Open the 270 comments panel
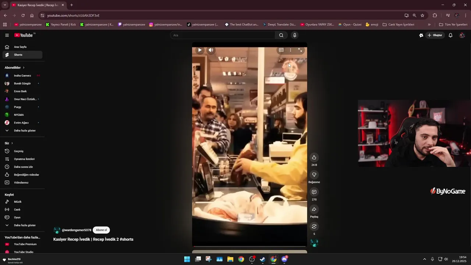The height and width of the screenshot is (265, 471). [314, 192]
